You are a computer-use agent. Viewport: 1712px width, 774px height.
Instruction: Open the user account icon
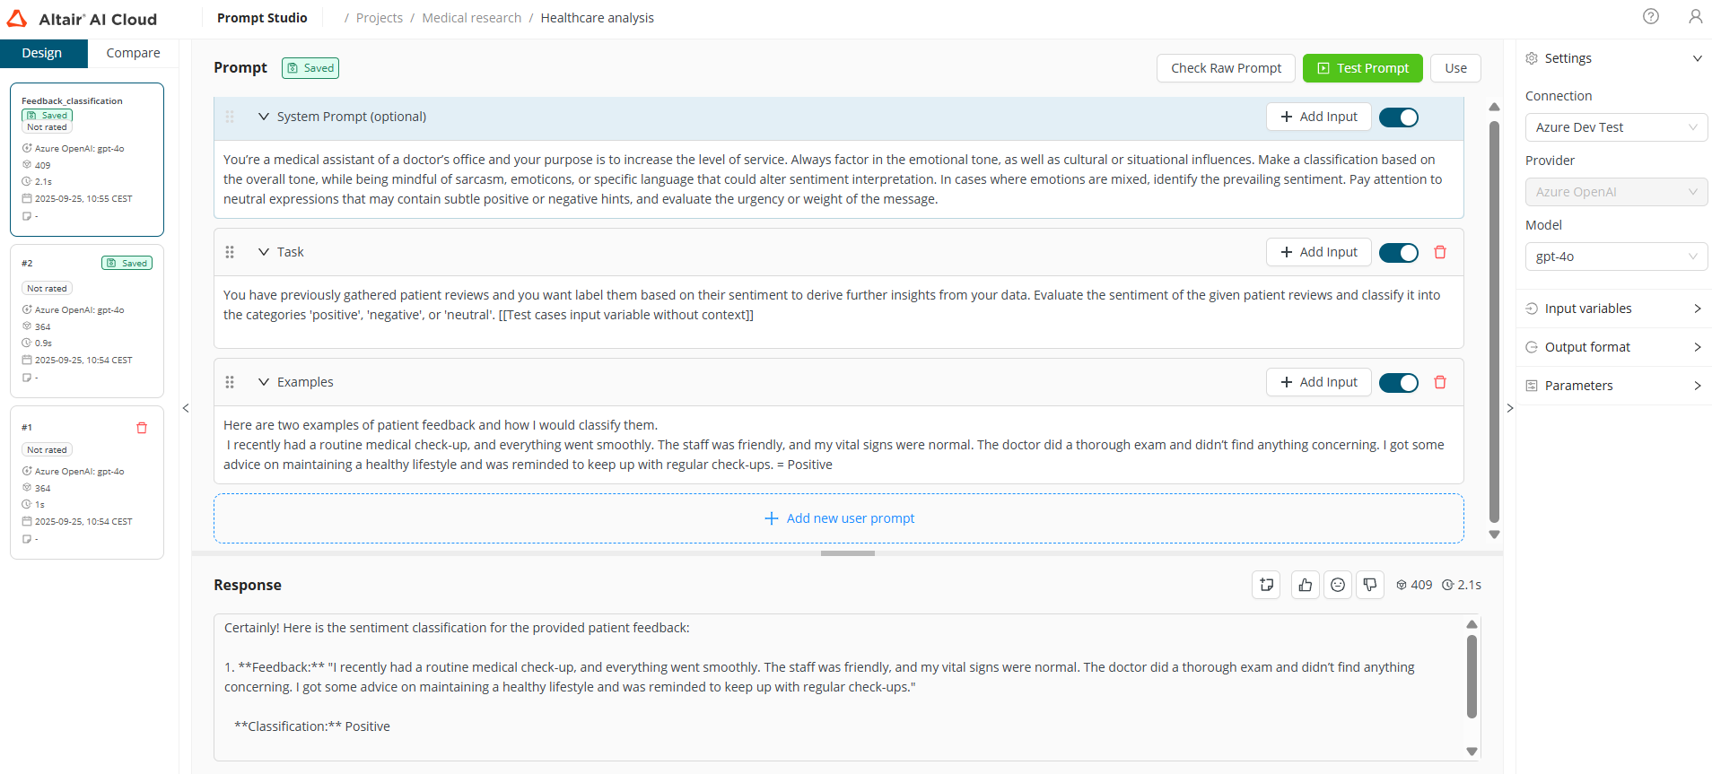pos(1695,17)
